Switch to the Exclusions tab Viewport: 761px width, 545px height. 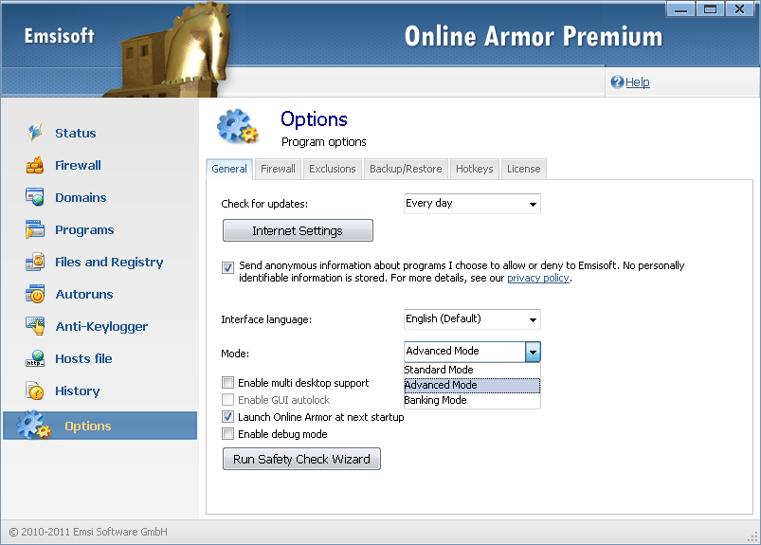click(333, 169)
